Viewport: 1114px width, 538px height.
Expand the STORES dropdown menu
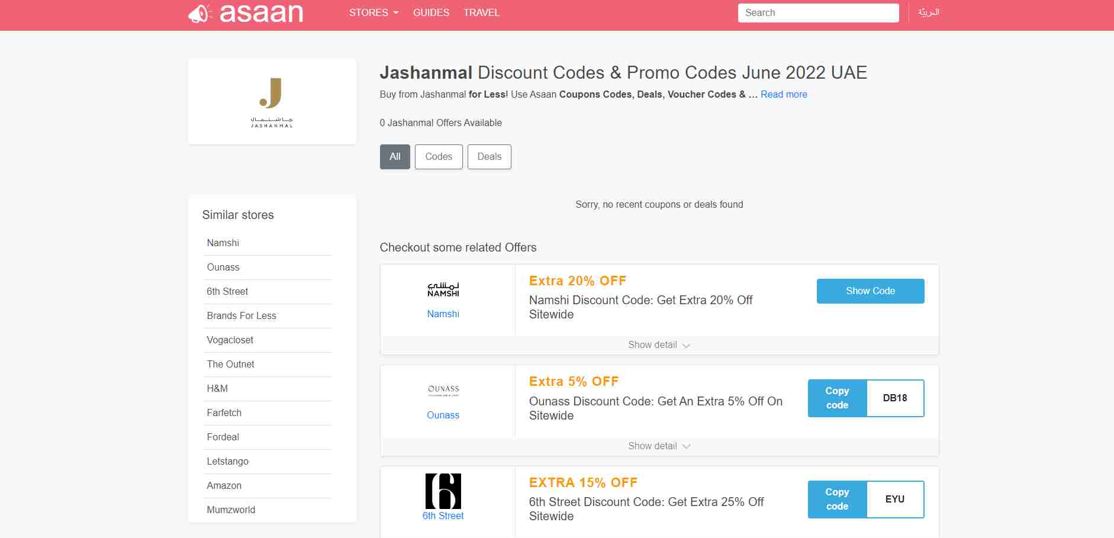(373, 12)
